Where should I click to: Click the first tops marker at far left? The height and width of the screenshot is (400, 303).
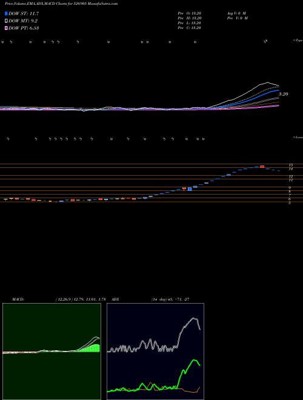click(2, 42)
